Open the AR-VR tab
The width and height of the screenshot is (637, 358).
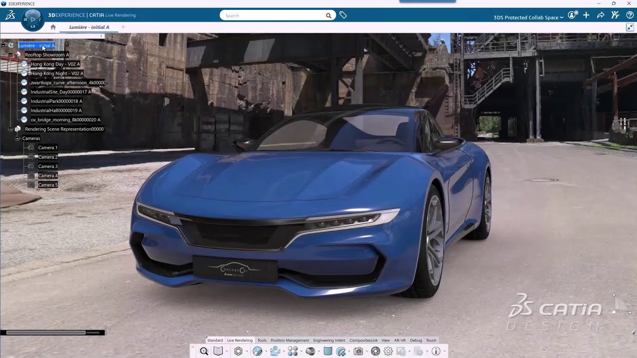[x=400, y=341]
